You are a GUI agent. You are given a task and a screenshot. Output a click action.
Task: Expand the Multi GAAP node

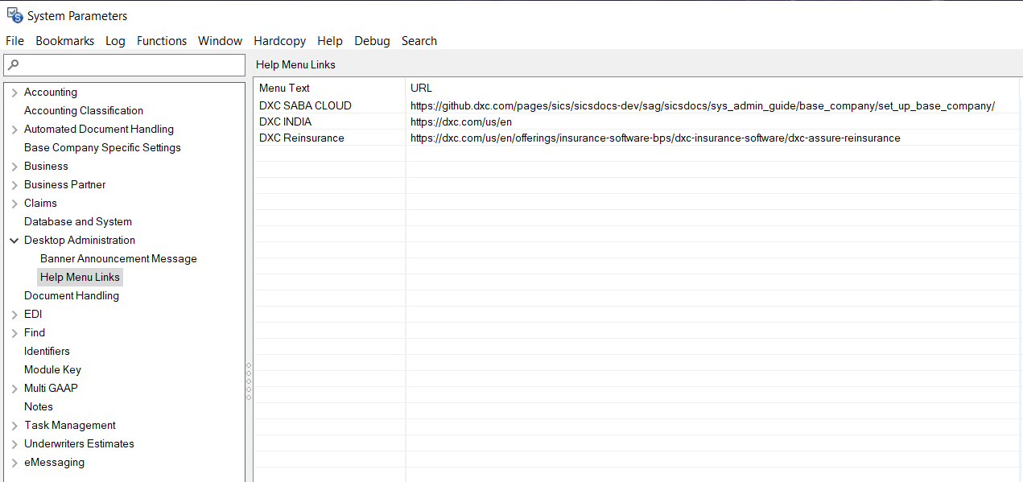coord(14,389)
